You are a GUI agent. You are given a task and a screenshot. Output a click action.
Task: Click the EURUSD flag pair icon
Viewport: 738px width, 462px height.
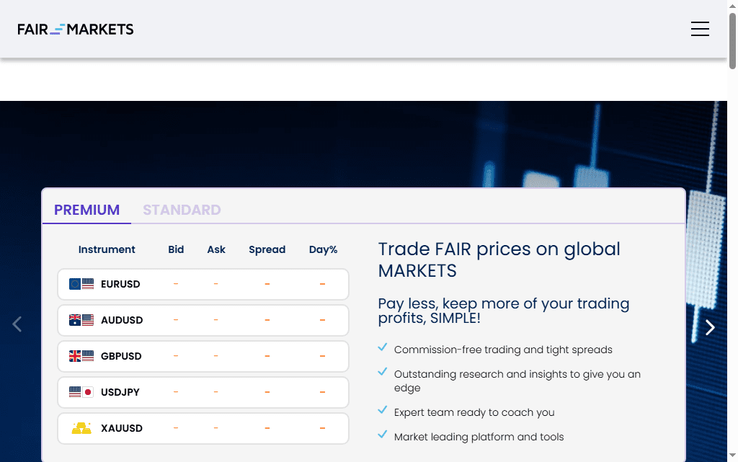pyautogui.click(x=81, y=284)
